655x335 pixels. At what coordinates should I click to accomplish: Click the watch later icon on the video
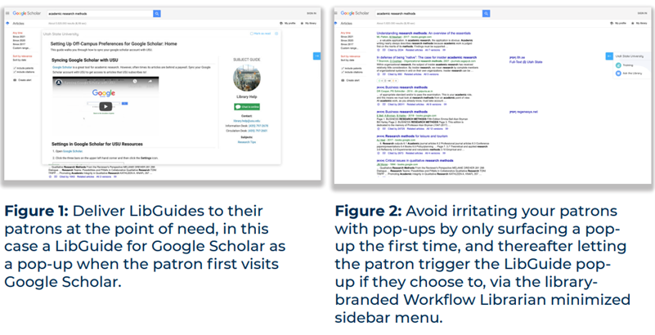(x=134, y=81)
